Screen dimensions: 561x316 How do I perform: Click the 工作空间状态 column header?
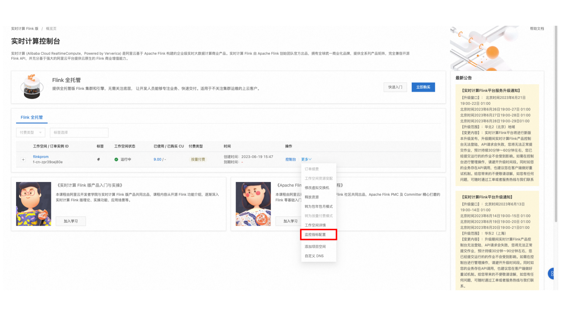(x=125, y=146)
